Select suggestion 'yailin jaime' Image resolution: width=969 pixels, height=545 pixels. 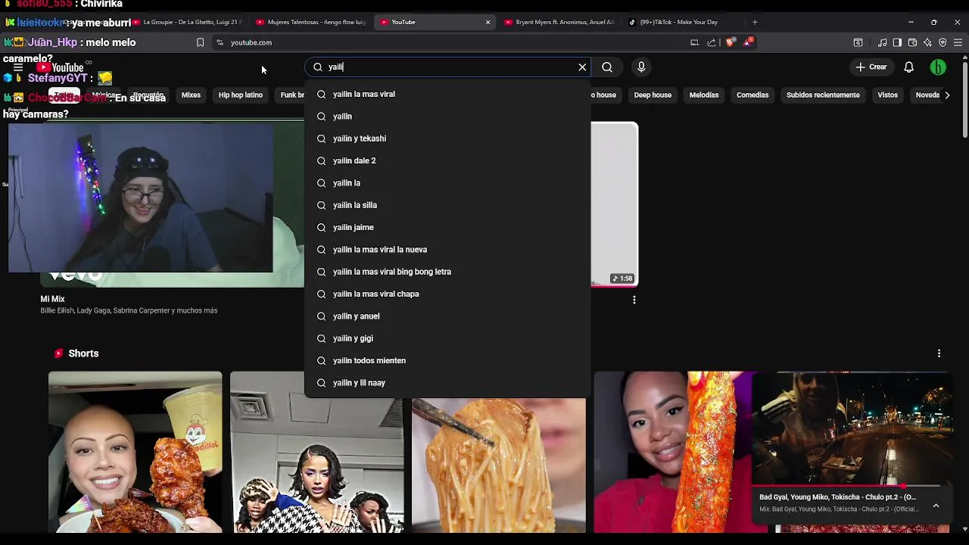[447, 227]
